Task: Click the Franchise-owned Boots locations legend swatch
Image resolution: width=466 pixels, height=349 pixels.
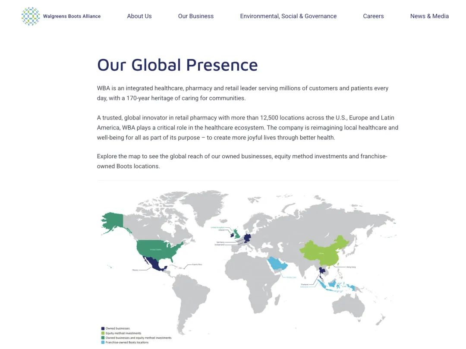Action: tap(103, 343)
